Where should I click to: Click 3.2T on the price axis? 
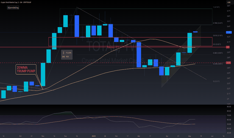coord(228,37)
